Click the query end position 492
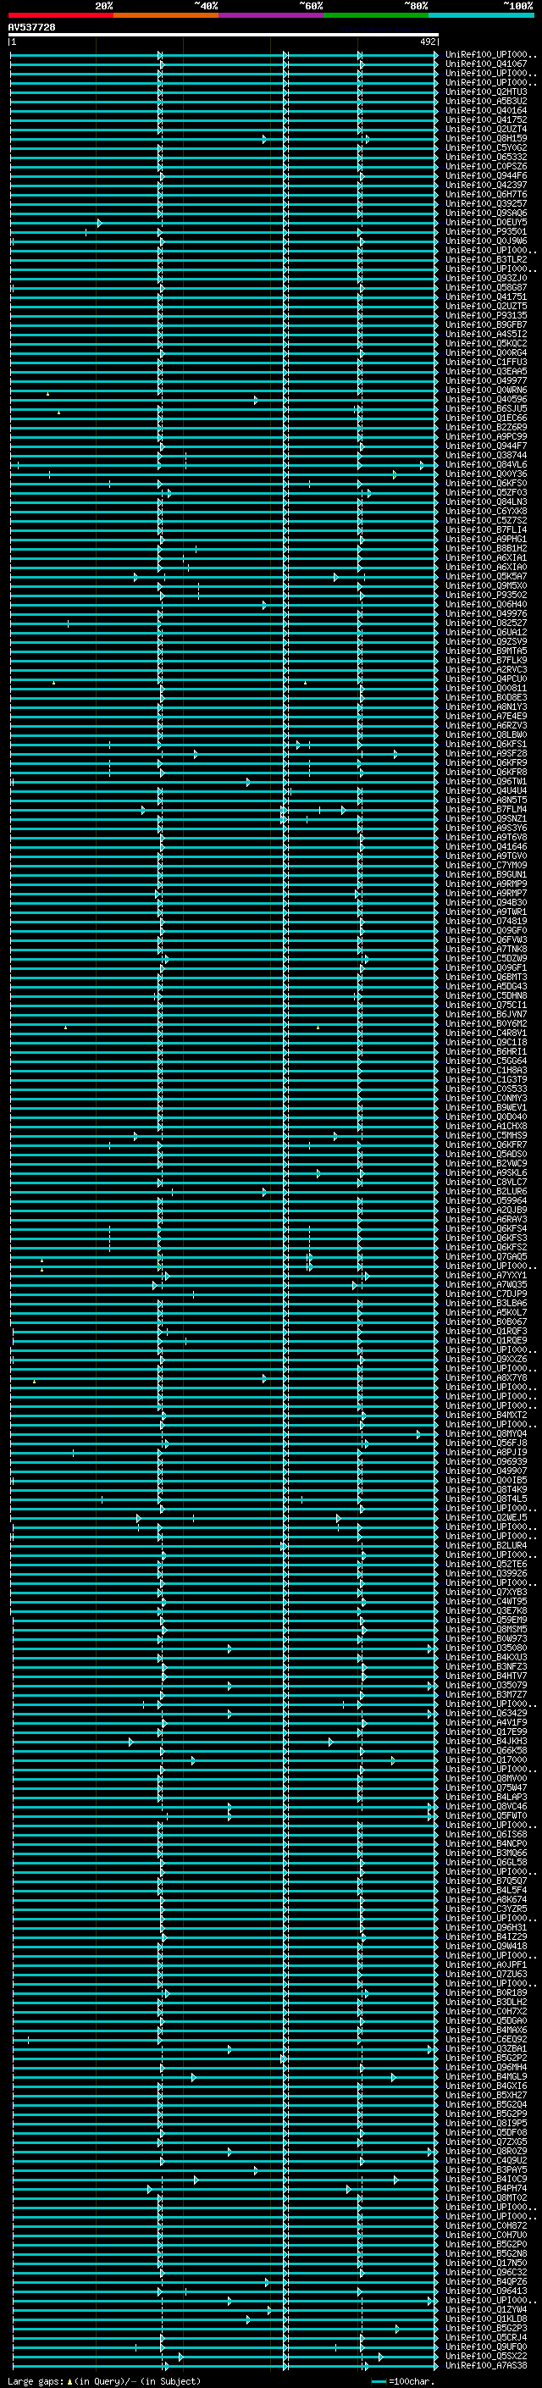The width and height of the screenshot is (542, 2388). [x=427, y=42]
